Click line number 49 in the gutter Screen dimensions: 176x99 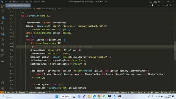click(x=11, y=46)
